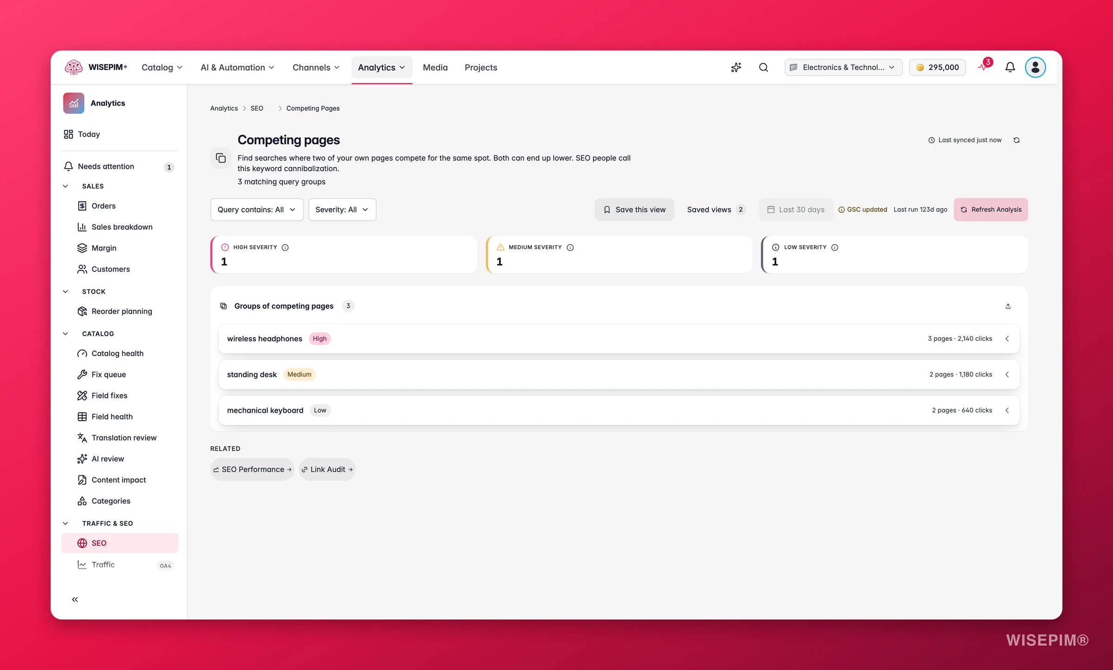Open the user profile avatar
The height and width of the screenshot is (670, 1113).
tap(1035, 67)
